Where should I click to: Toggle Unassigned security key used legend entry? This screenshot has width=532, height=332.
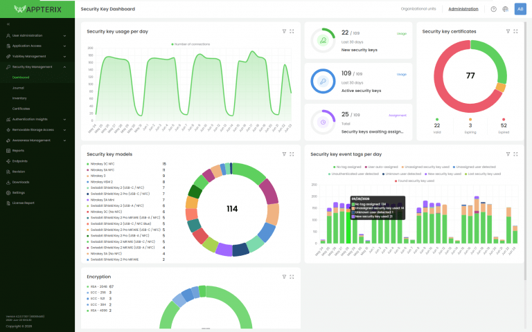(x=425, y=167)
